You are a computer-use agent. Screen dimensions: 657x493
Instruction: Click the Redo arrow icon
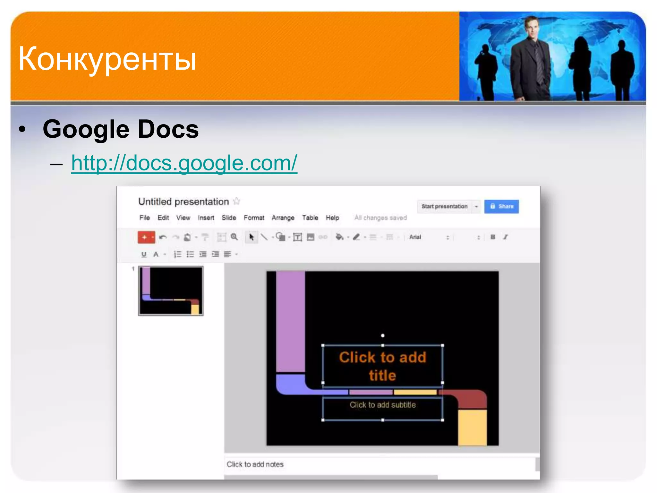coord(175,237)
